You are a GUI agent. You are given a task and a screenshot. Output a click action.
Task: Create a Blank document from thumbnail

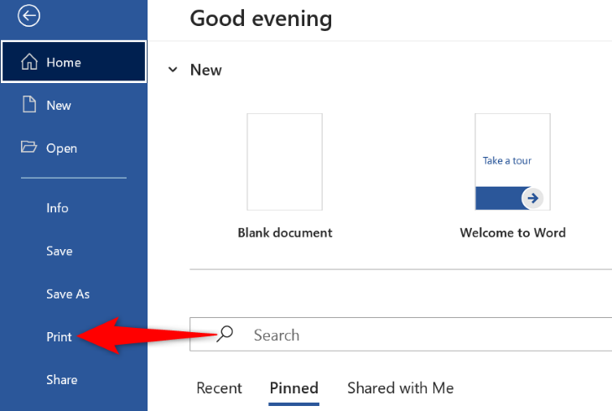[284, 161]
